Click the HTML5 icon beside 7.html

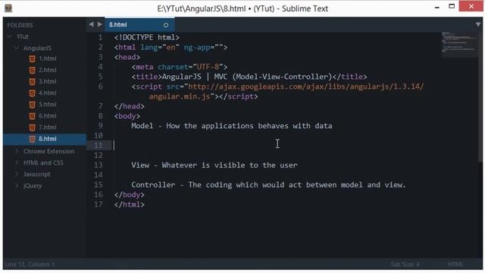tap(32, 127)
